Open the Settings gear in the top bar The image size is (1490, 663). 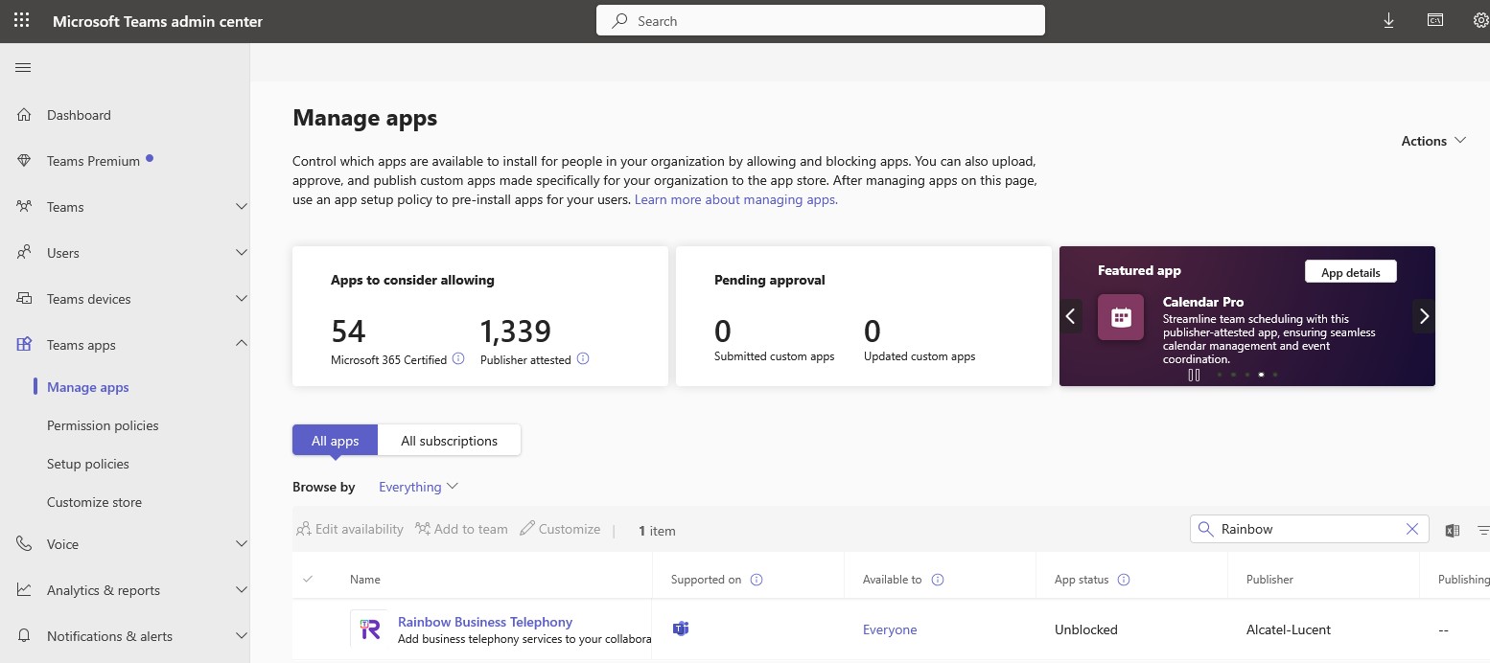[1479, 20]
